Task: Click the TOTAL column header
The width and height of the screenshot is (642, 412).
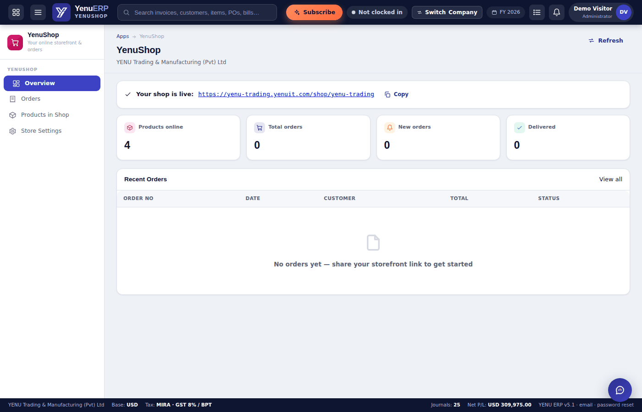Action: pyautogui.click(x=459, y=199)
